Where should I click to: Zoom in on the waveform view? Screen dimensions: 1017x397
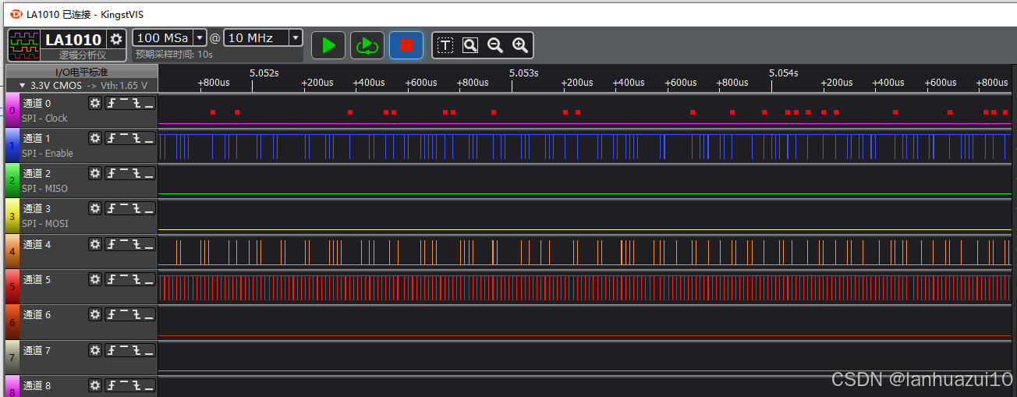pyautogui.click(x=520, y=45)
